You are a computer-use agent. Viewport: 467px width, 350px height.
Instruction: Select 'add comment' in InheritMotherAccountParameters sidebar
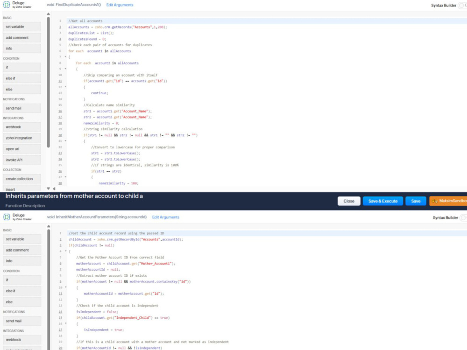coord(22,250)
